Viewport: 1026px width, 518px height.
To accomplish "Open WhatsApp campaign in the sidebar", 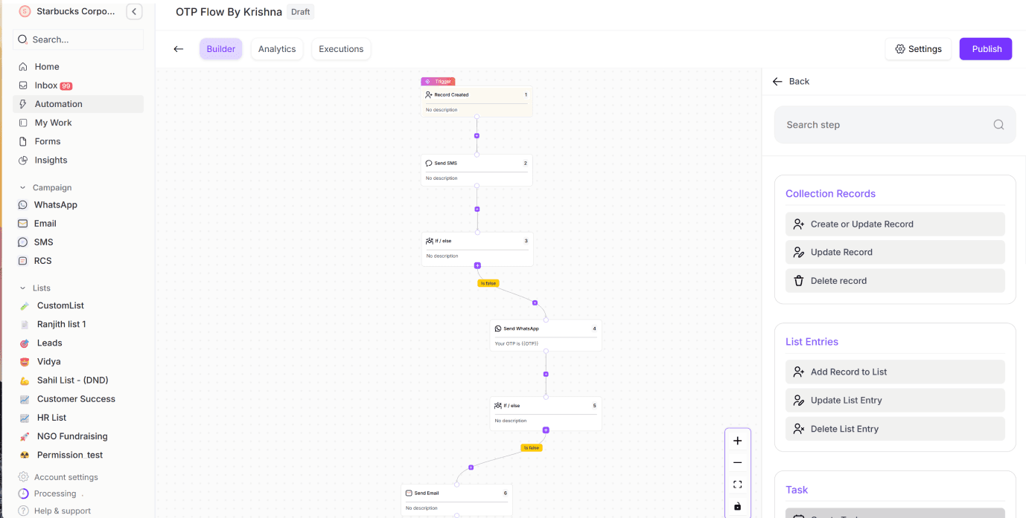I will [55, 204].
